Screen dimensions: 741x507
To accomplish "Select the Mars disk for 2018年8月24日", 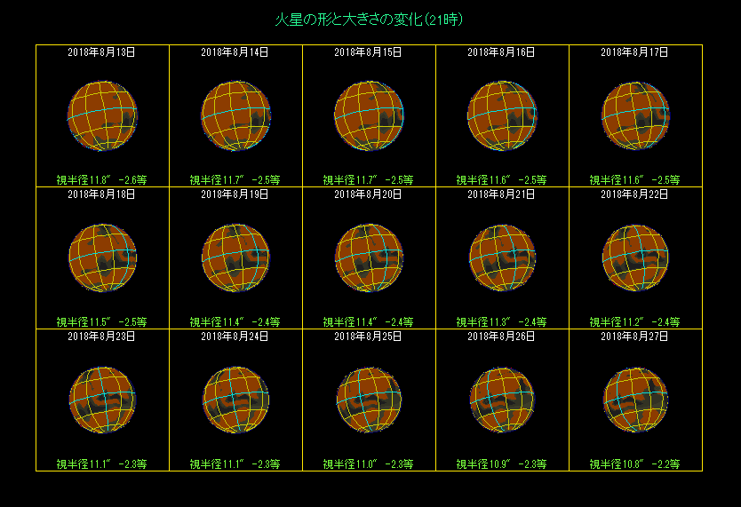I will [x=235, y=400].
